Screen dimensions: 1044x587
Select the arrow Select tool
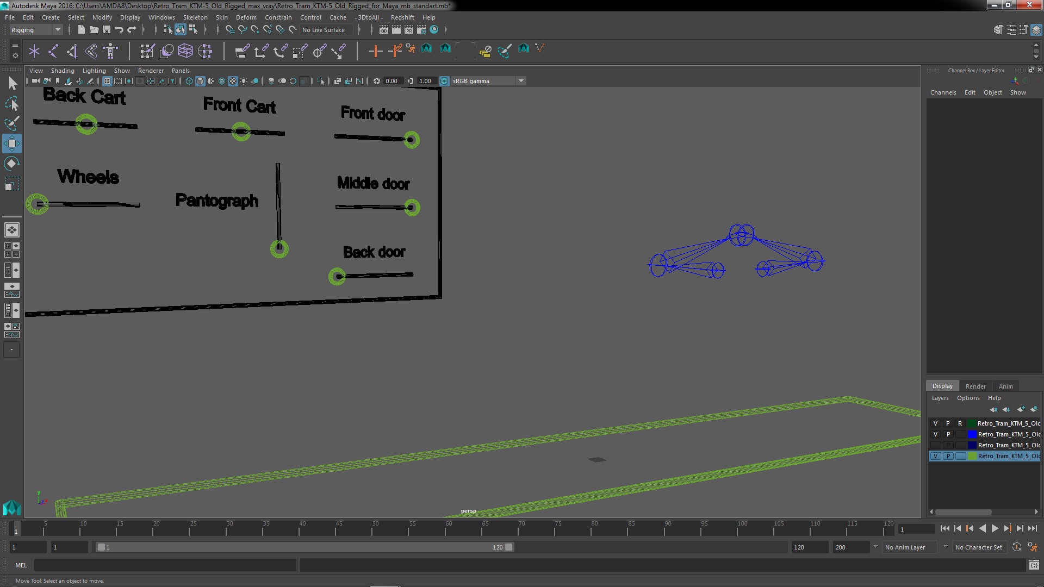[12, 83]
